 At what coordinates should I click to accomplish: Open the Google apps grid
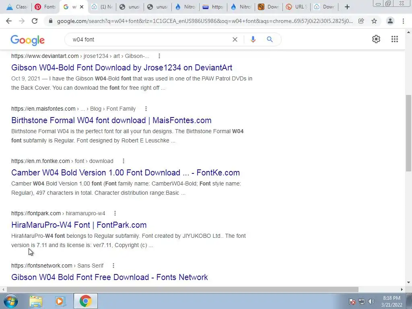[x=394, y=39]
